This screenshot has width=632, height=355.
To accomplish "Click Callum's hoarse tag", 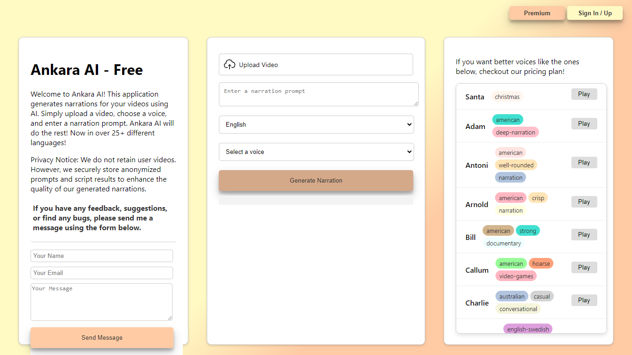I will 541,263.
